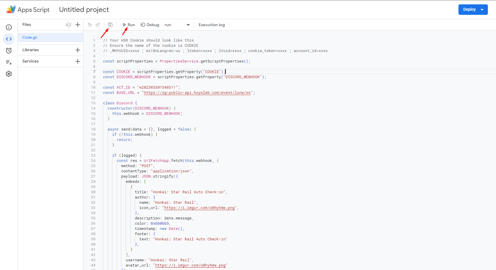The height and width of the screenshot is (270, 496).
Task: Undo the last code edit
Action: pos(90,25)
